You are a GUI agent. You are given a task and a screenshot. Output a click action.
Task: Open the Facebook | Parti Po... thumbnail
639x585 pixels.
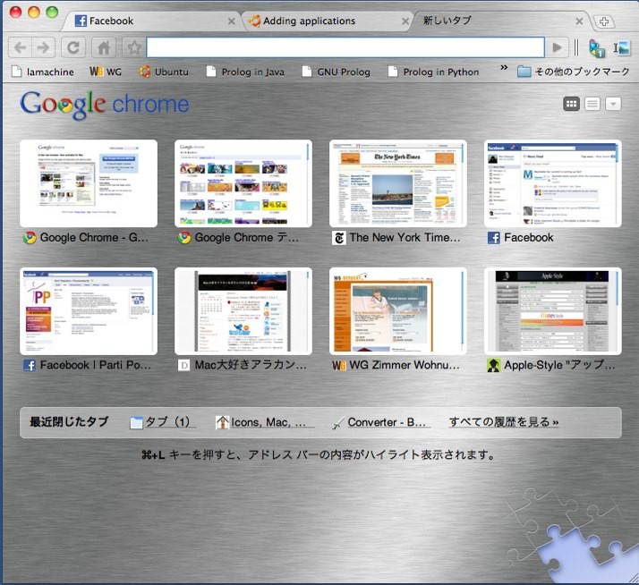pyautogui.click(x=89, y=311)
